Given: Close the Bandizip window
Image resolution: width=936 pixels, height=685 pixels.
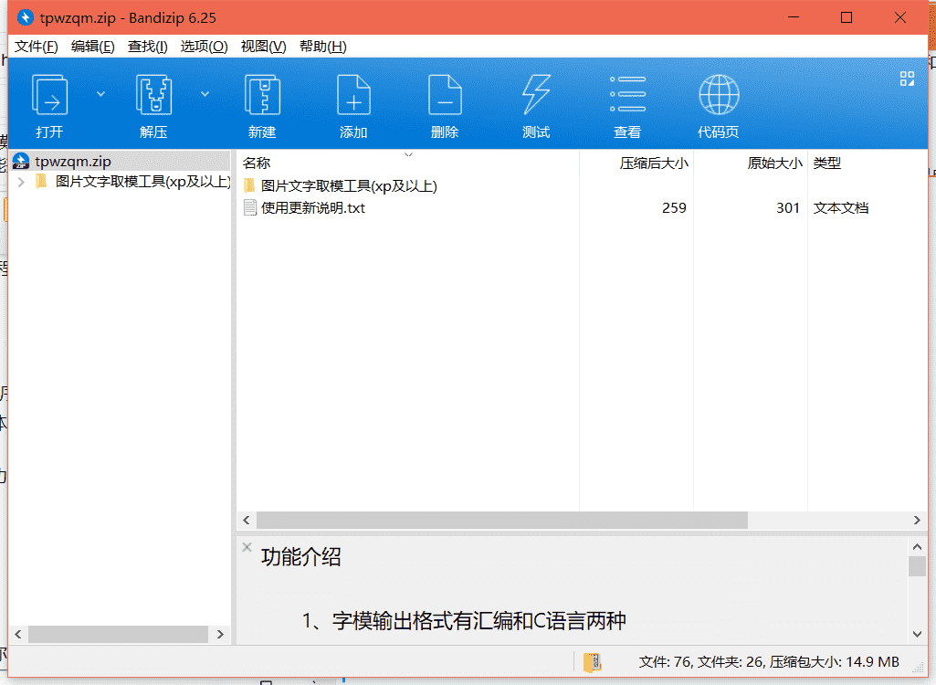Looking at the screenshot, I should 900,17.
